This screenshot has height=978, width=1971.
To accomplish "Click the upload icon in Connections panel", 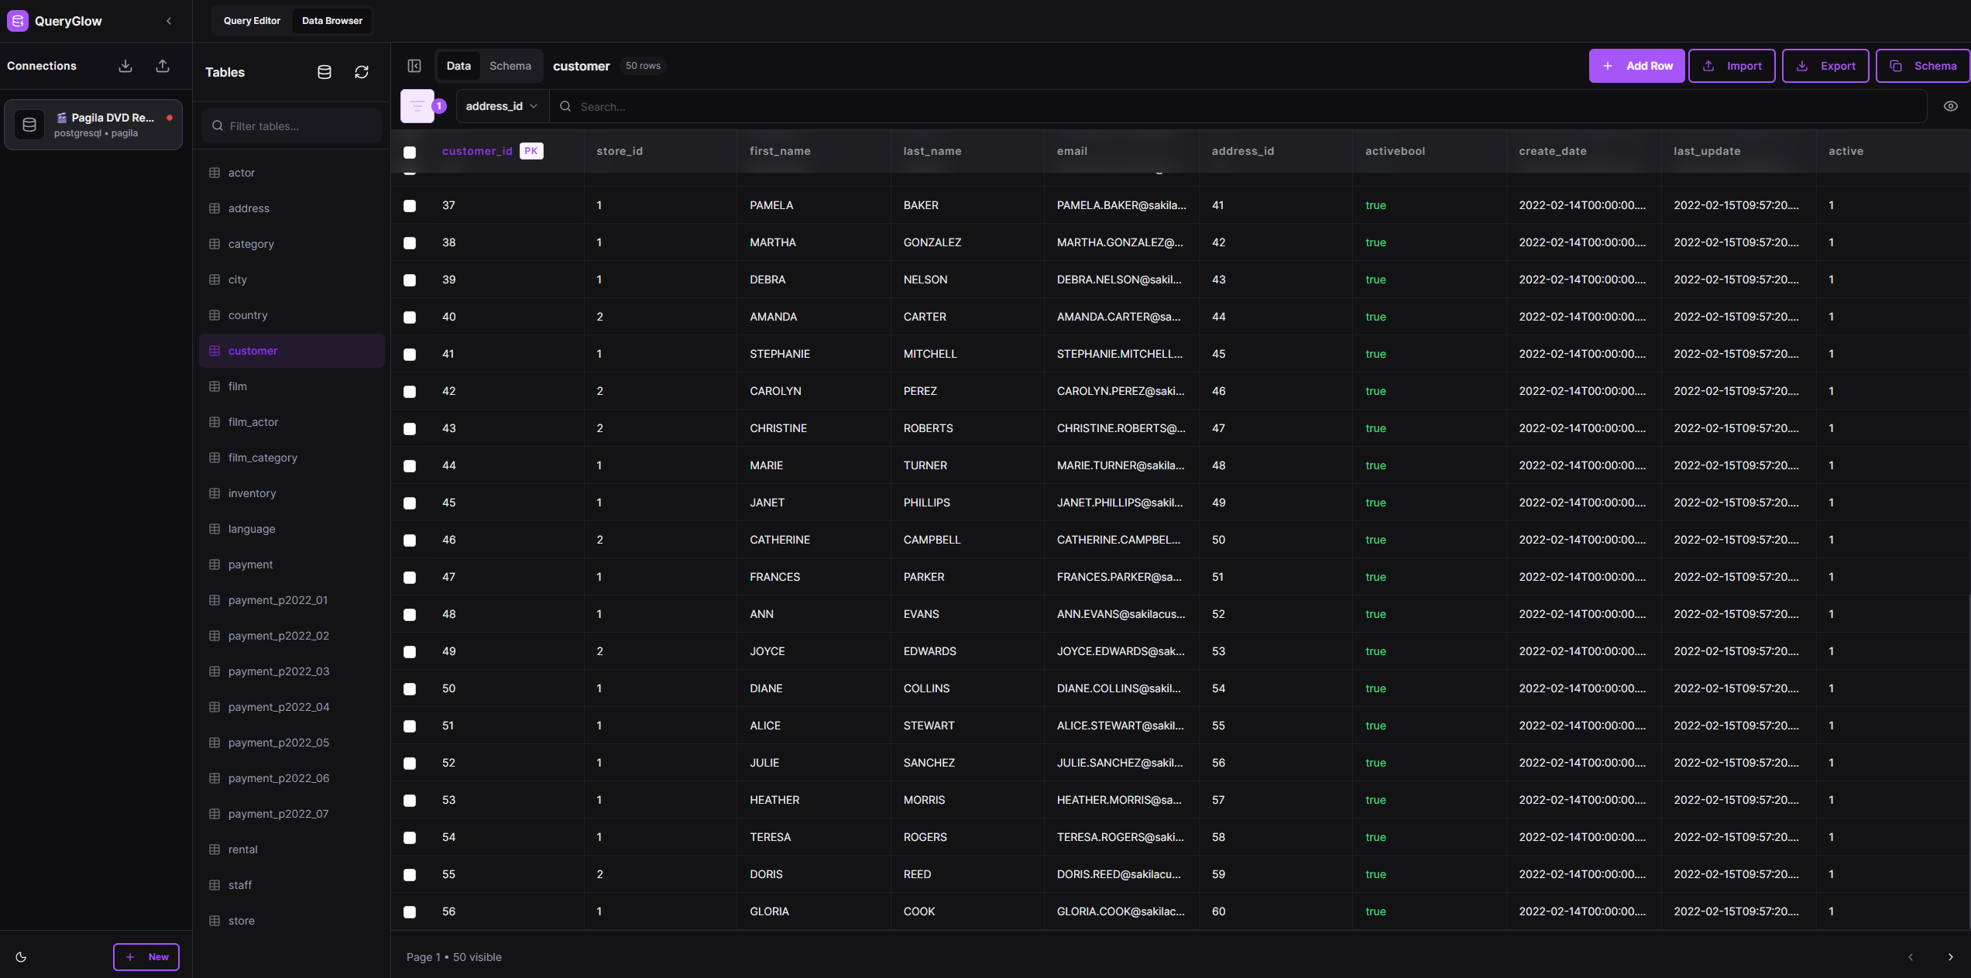I will 163,66.
